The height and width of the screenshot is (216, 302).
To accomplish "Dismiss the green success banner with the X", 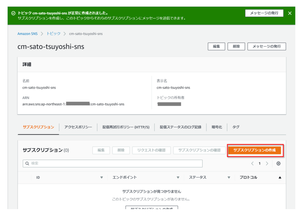I will tap(290, 13).
